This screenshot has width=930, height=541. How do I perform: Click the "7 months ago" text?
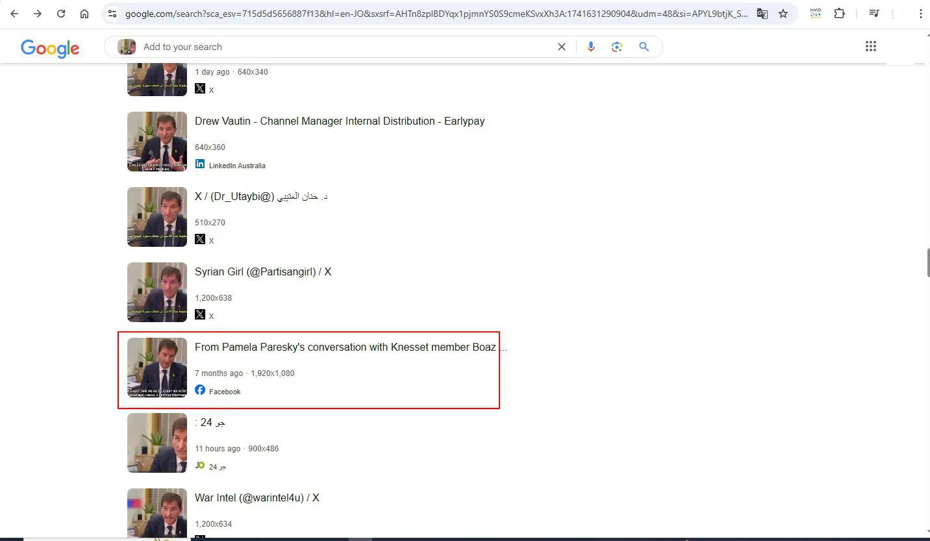click(219, 373)
